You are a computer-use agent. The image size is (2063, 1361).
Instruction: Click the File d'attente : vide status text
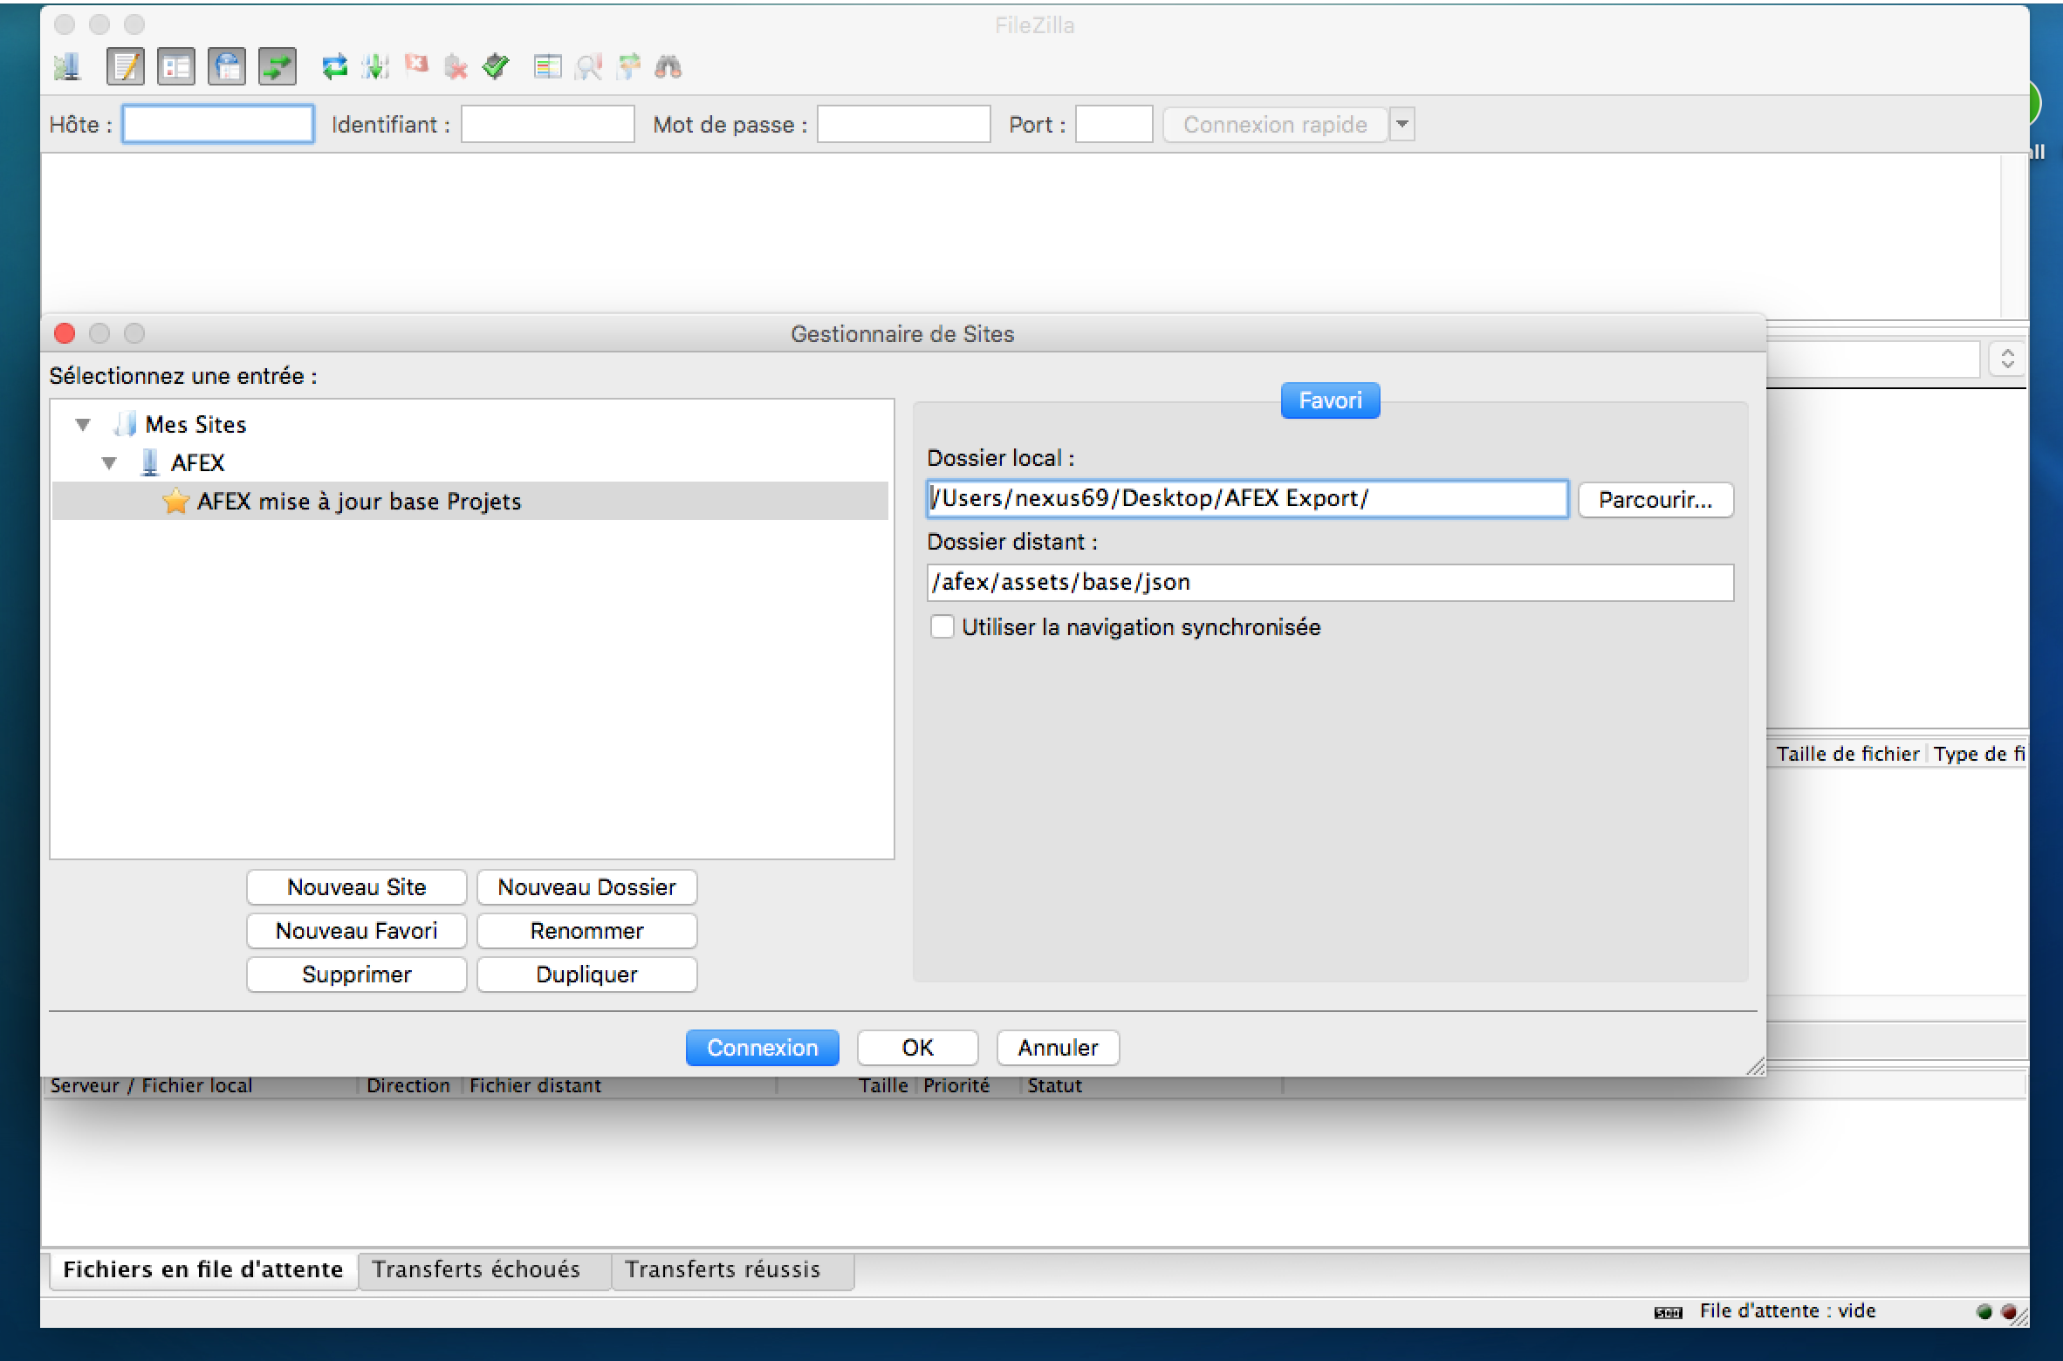1787,1311
